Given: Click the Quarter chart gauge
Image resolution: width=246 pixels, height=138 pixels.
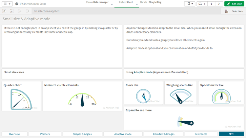Looking at the screenshot, I should (21, 99).
